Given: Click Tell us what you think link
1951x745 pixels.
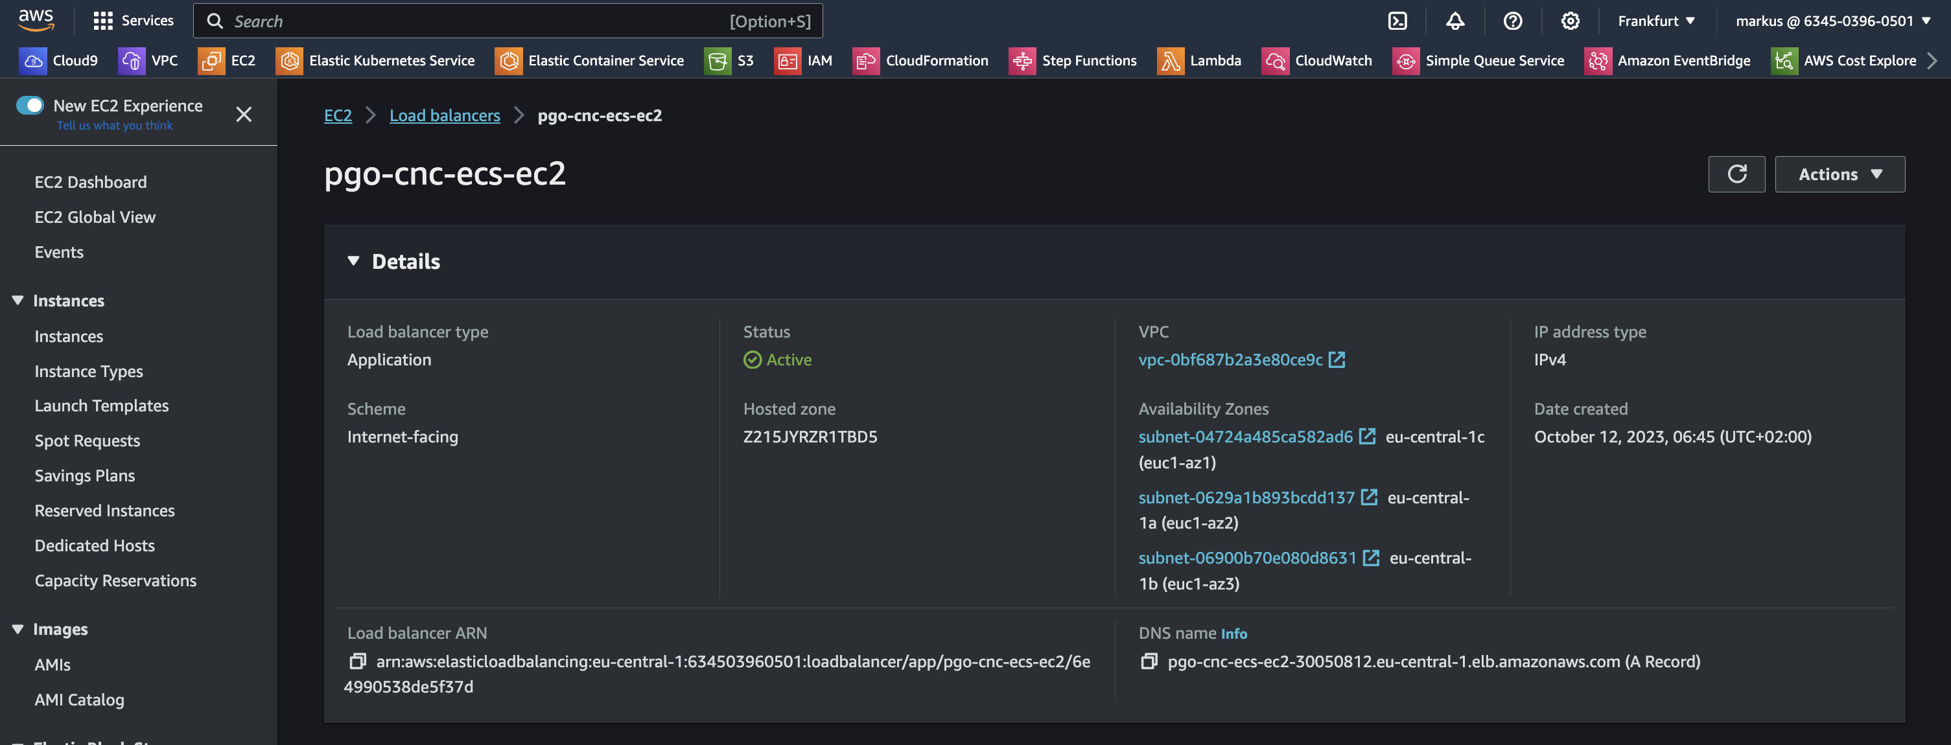Looking at the screenshot, I should [x=114, y=126].
